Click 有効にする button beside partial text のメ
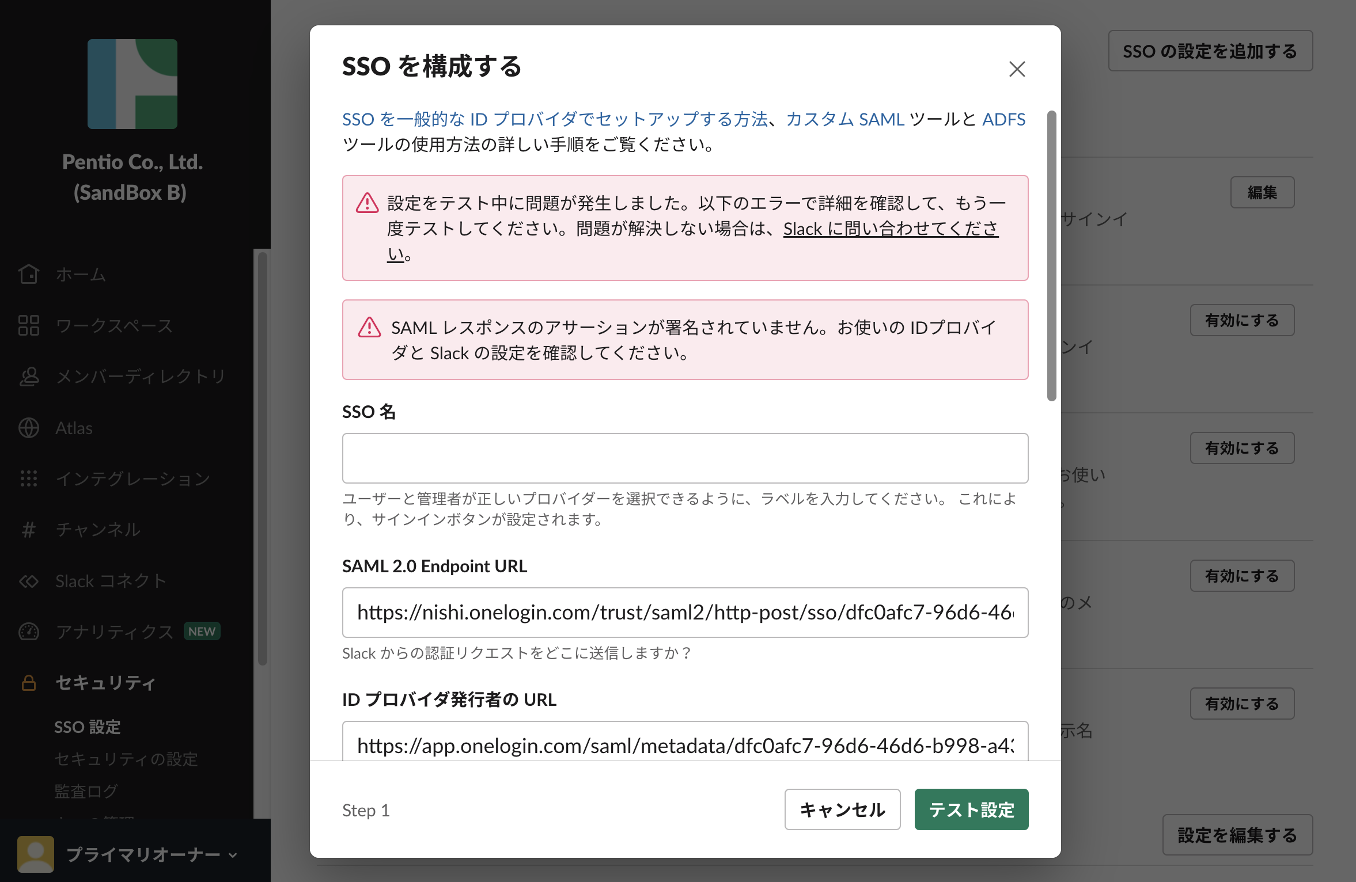1356x882 pixels. 1242,576
